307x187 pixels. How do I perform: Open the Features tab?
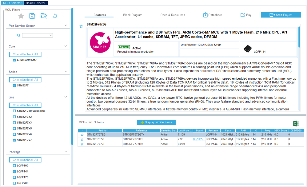point(100,15)
